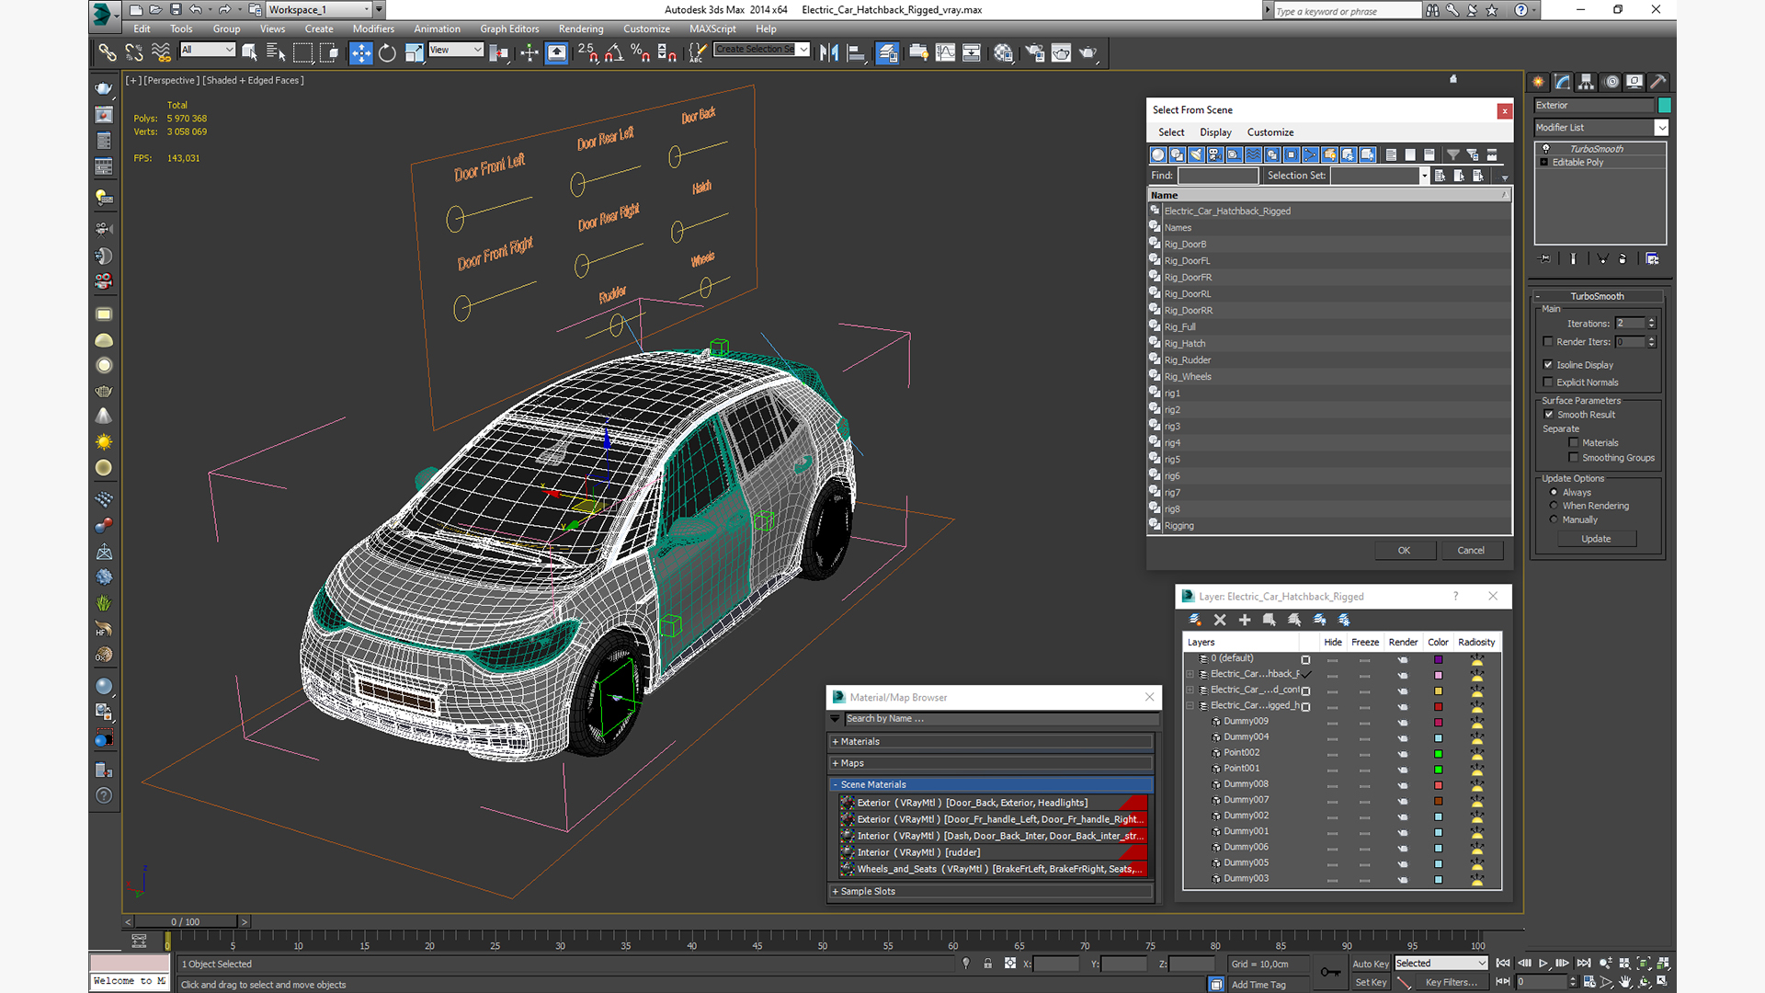The image size is (1765, 993).
Task: Enable Separate by Smoothing Groups checkbox
Action: click(x=1574, y=458)
